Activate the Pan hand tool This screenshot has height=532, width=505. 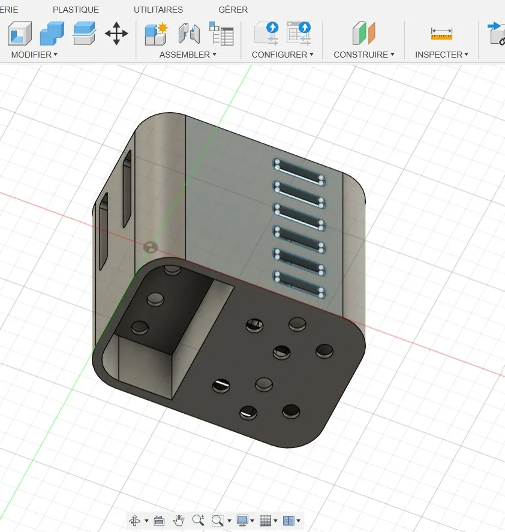tap(179, 520)
